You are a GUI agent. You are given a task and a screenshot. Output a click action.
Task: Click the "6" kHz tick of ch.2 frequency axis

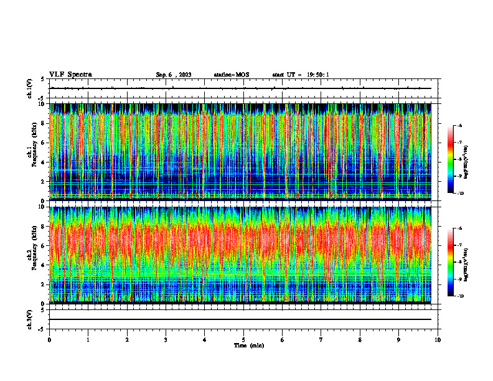click(44, 246)
